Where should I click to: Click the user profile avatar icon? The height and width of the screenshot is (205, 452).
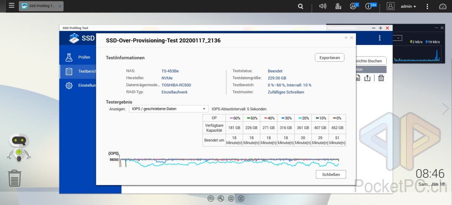tap(390, 6)
